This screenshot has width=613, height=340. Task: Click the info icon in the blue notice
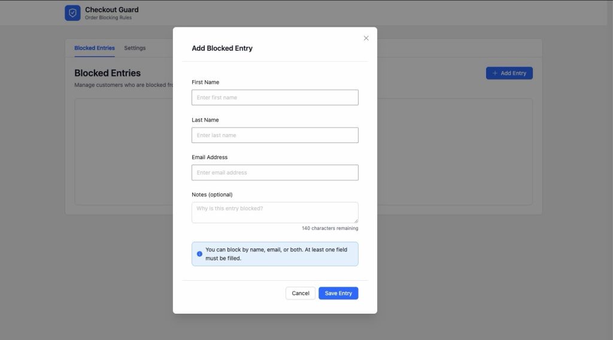point(199,254)
